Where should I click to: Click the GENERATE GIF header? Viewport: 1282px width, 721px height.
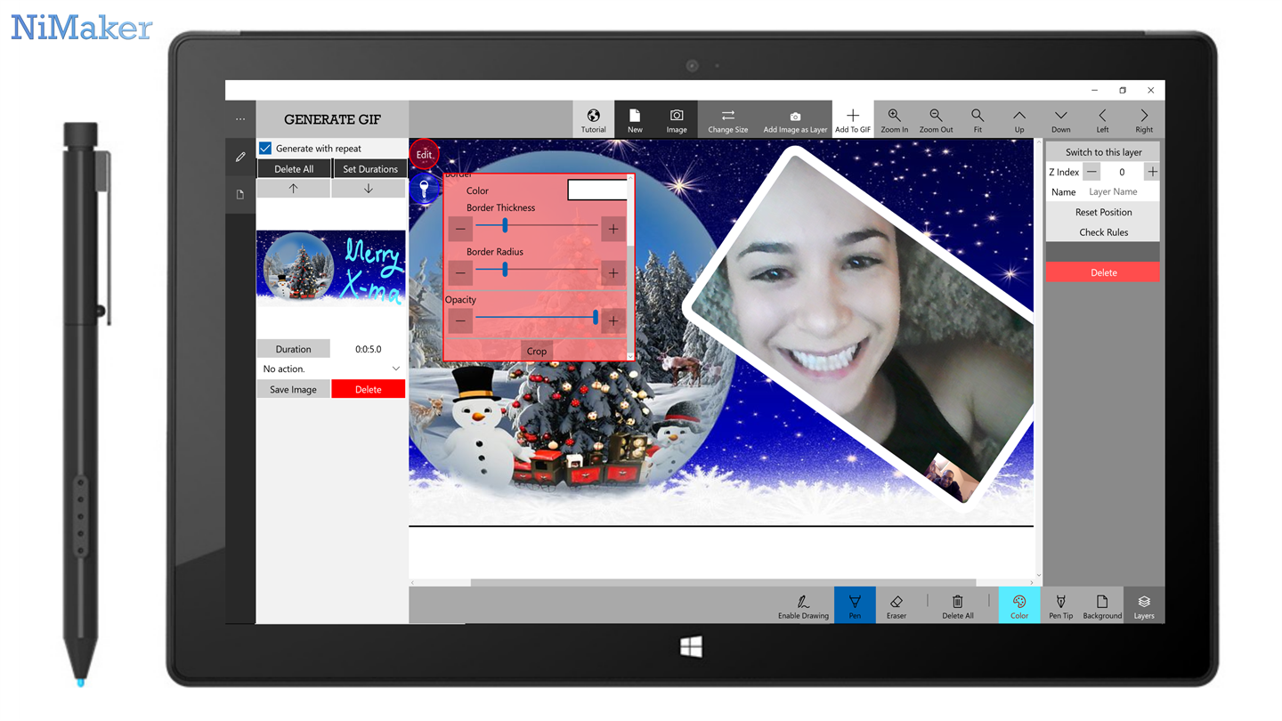pyautogui.click(x=332, y=119)
